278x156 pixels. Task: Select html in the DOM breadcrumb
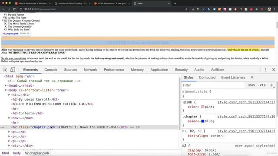tap(5, 153)
